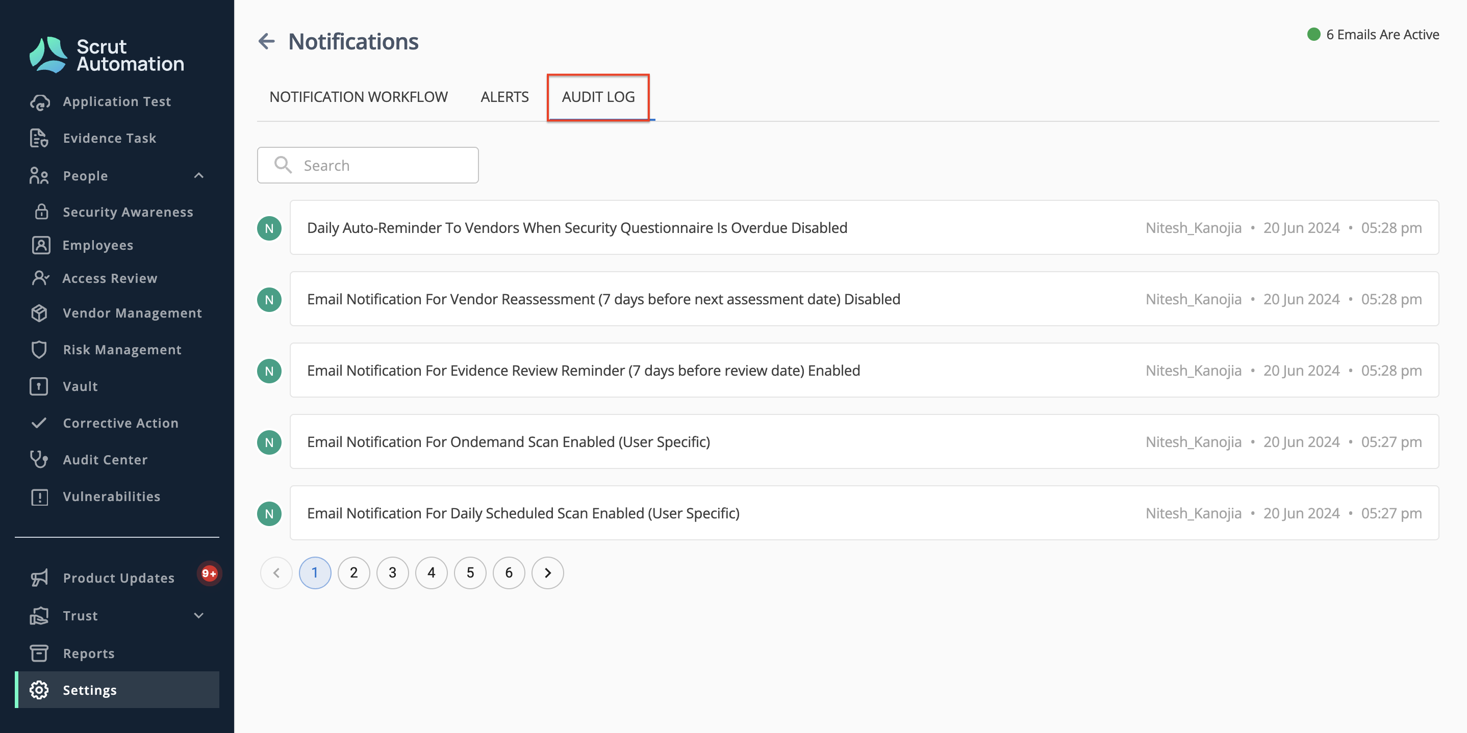1467x733 pixels.
Task: Click the Trust hand icon
Action: pos(39,616)
